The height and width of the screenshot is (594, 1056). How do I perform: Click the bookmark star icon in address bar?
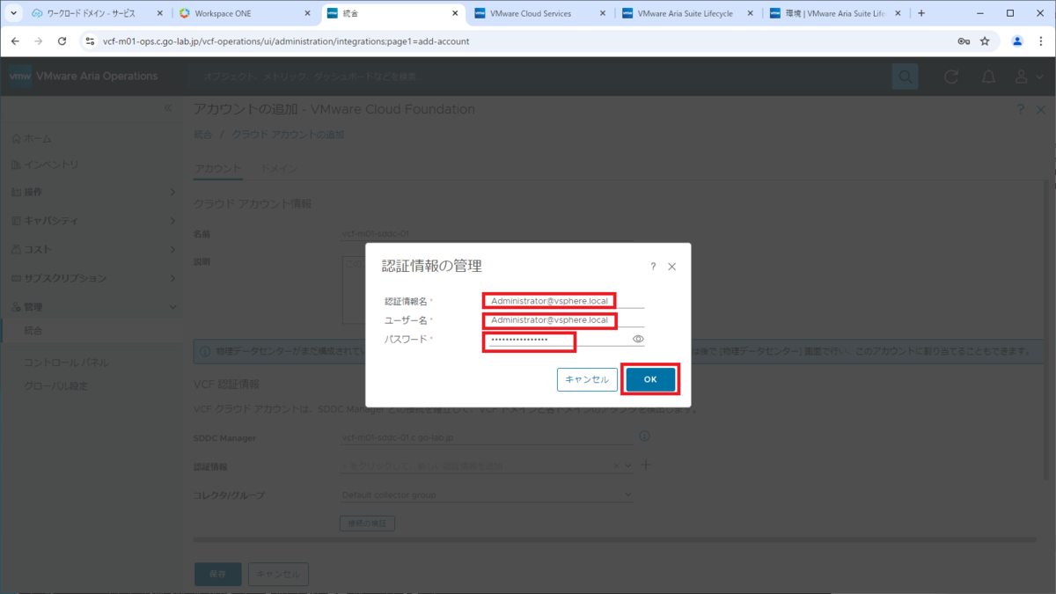[985, 40]
